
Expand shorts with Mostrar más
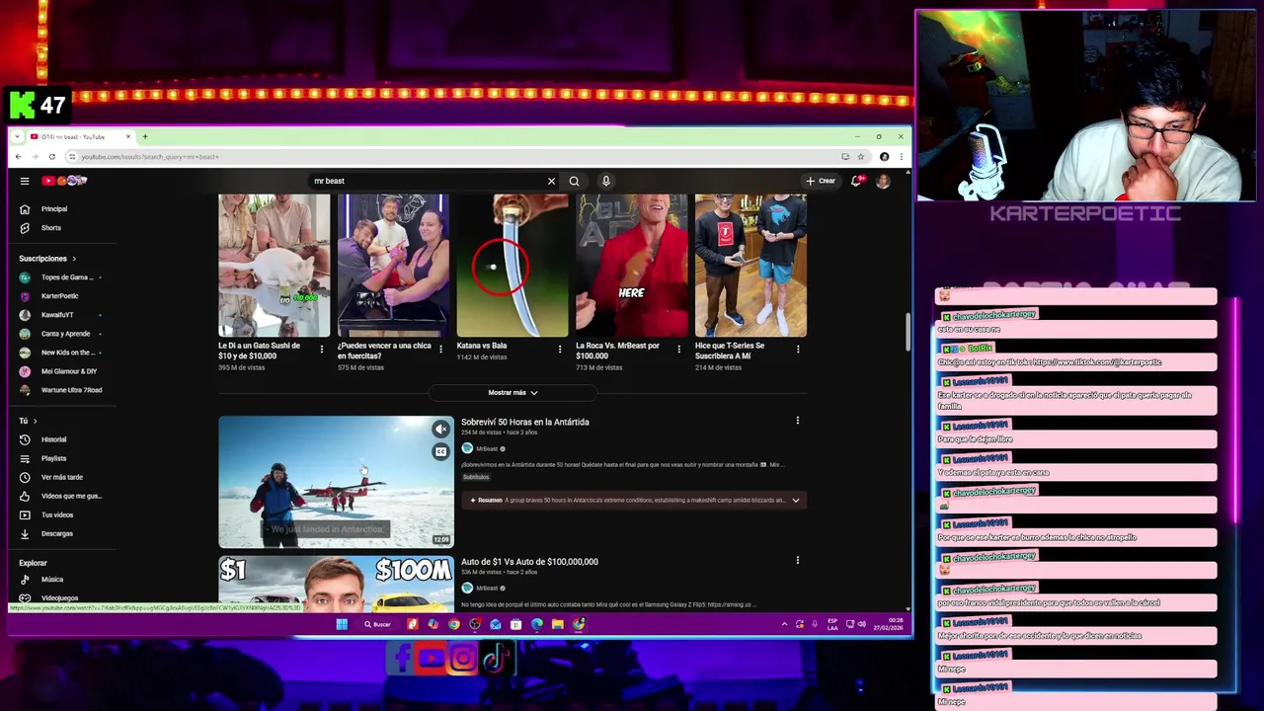pyautogui.click(x=513, y=392)
